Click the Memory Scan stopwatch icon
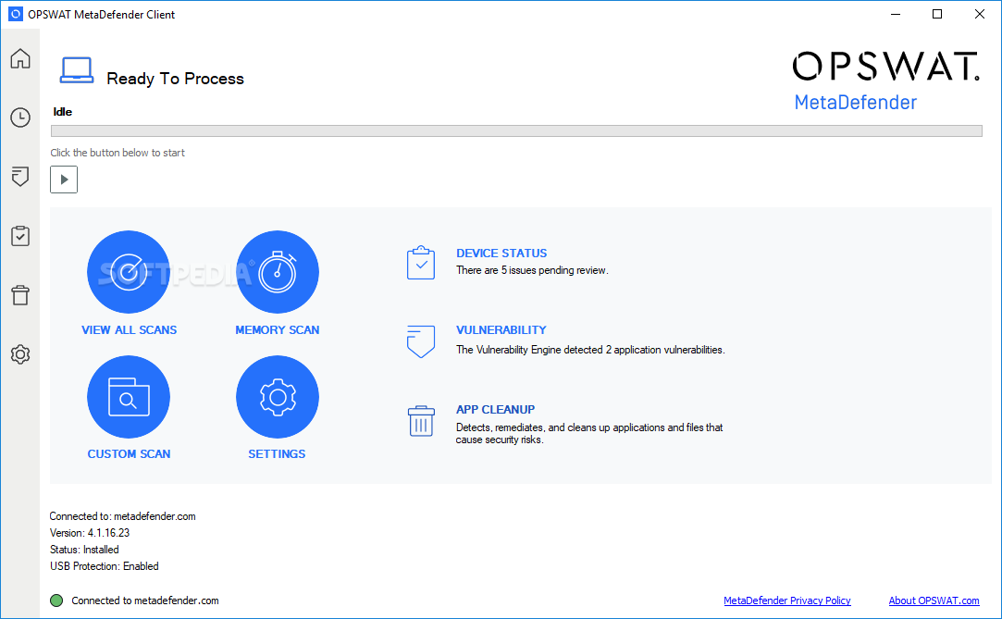The height and width of the screenshot is (619, 1002). 278,272
